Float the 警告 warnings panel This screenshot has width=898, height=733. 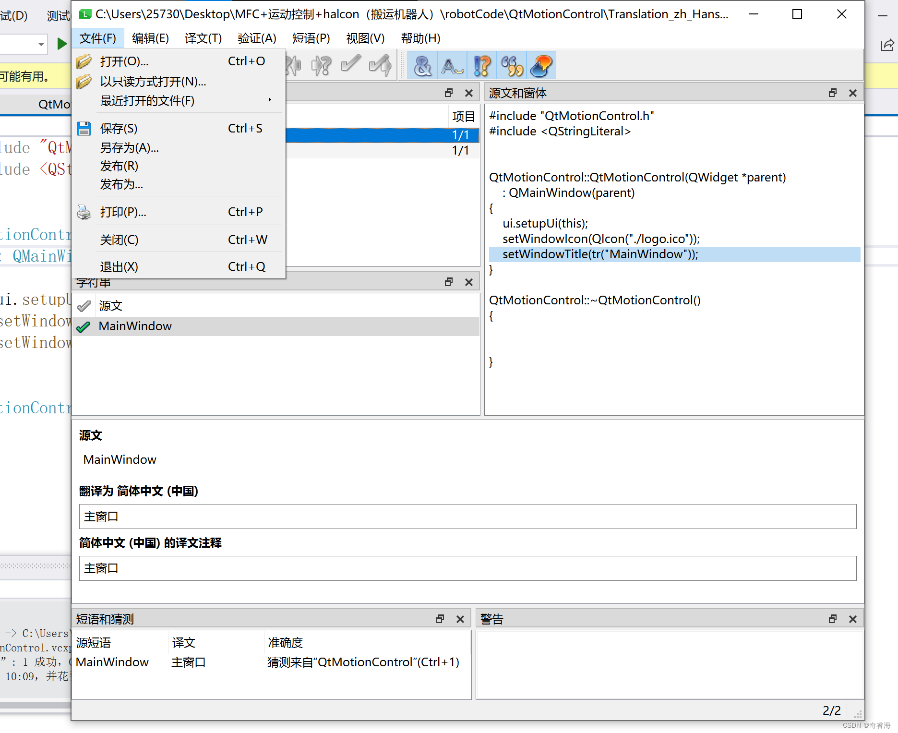(833, 619)
